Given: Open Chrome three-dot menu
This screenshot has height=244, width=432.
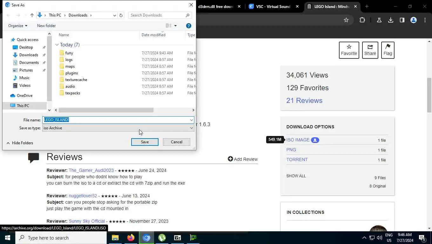Looking at the screenshot, I should tap(425, 20).
